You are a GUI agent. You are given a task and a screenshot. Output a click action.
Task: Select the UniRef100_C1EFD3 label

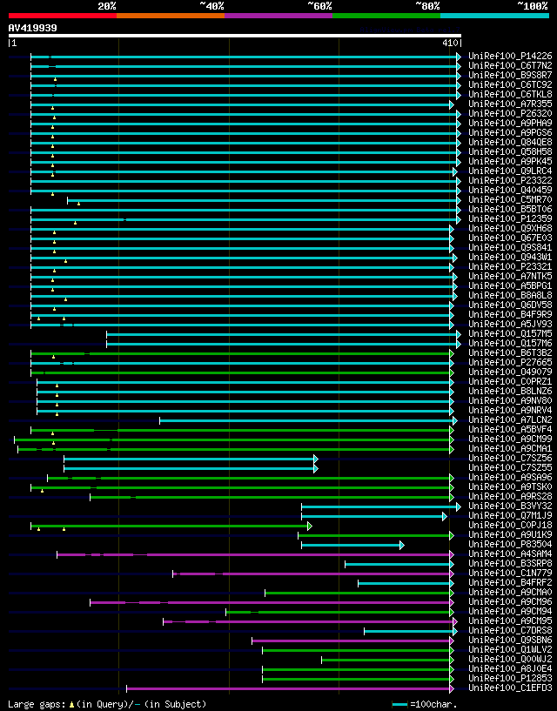point(510,688)
